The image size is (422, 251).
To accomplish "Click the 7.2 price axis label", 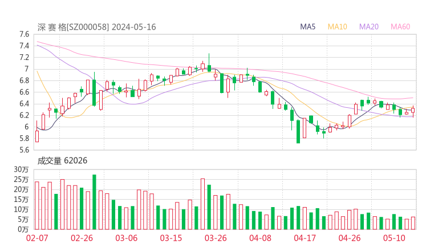I will (24, 58).
